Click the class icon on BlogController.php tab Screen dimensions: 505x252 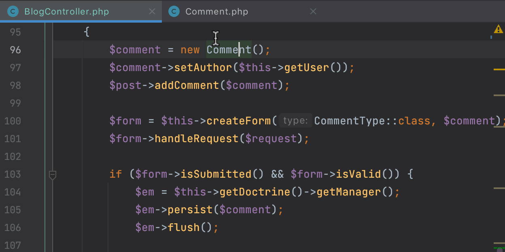[x=13, y=12]
